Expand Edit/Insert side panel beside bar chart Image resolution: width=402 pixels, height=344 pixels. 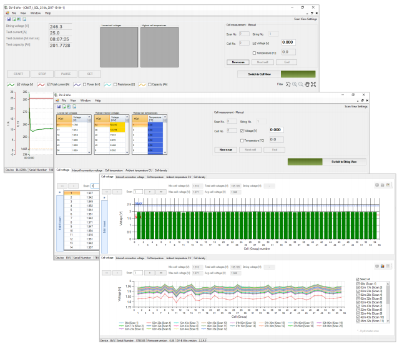coord(104,227)
